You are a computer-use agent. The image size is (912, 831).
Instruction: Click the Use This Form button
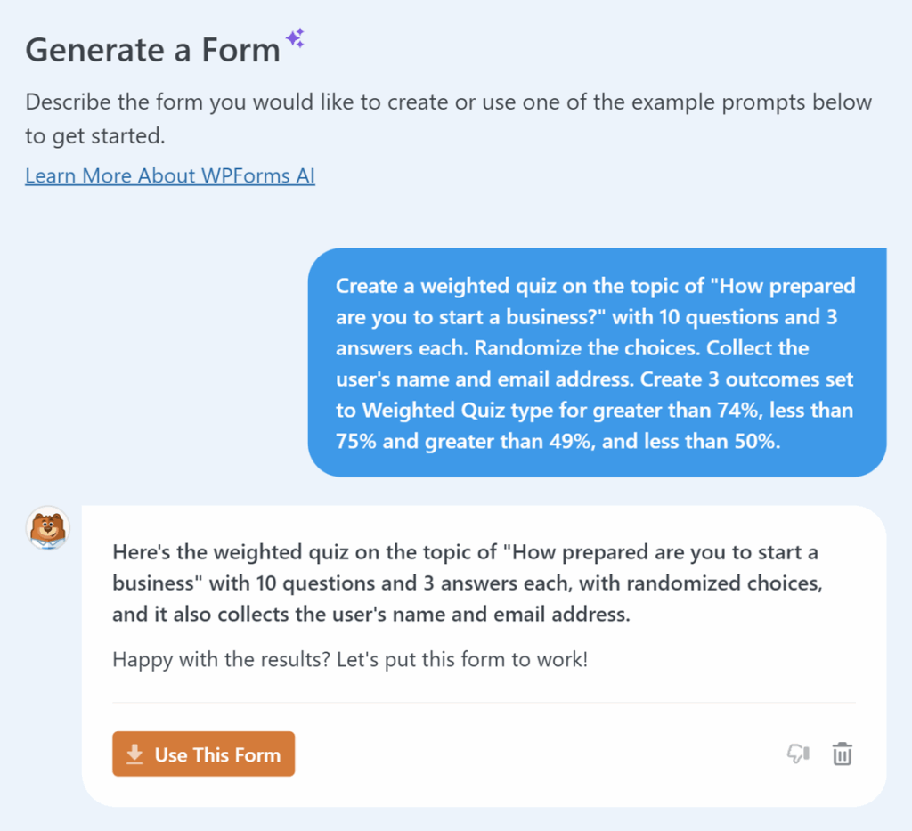pos(203,753)
